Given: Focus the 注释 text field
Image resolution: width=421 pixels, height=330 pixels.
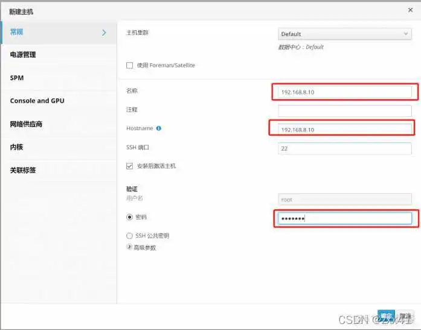Looking at the screenshot, I should coord(345,111).
